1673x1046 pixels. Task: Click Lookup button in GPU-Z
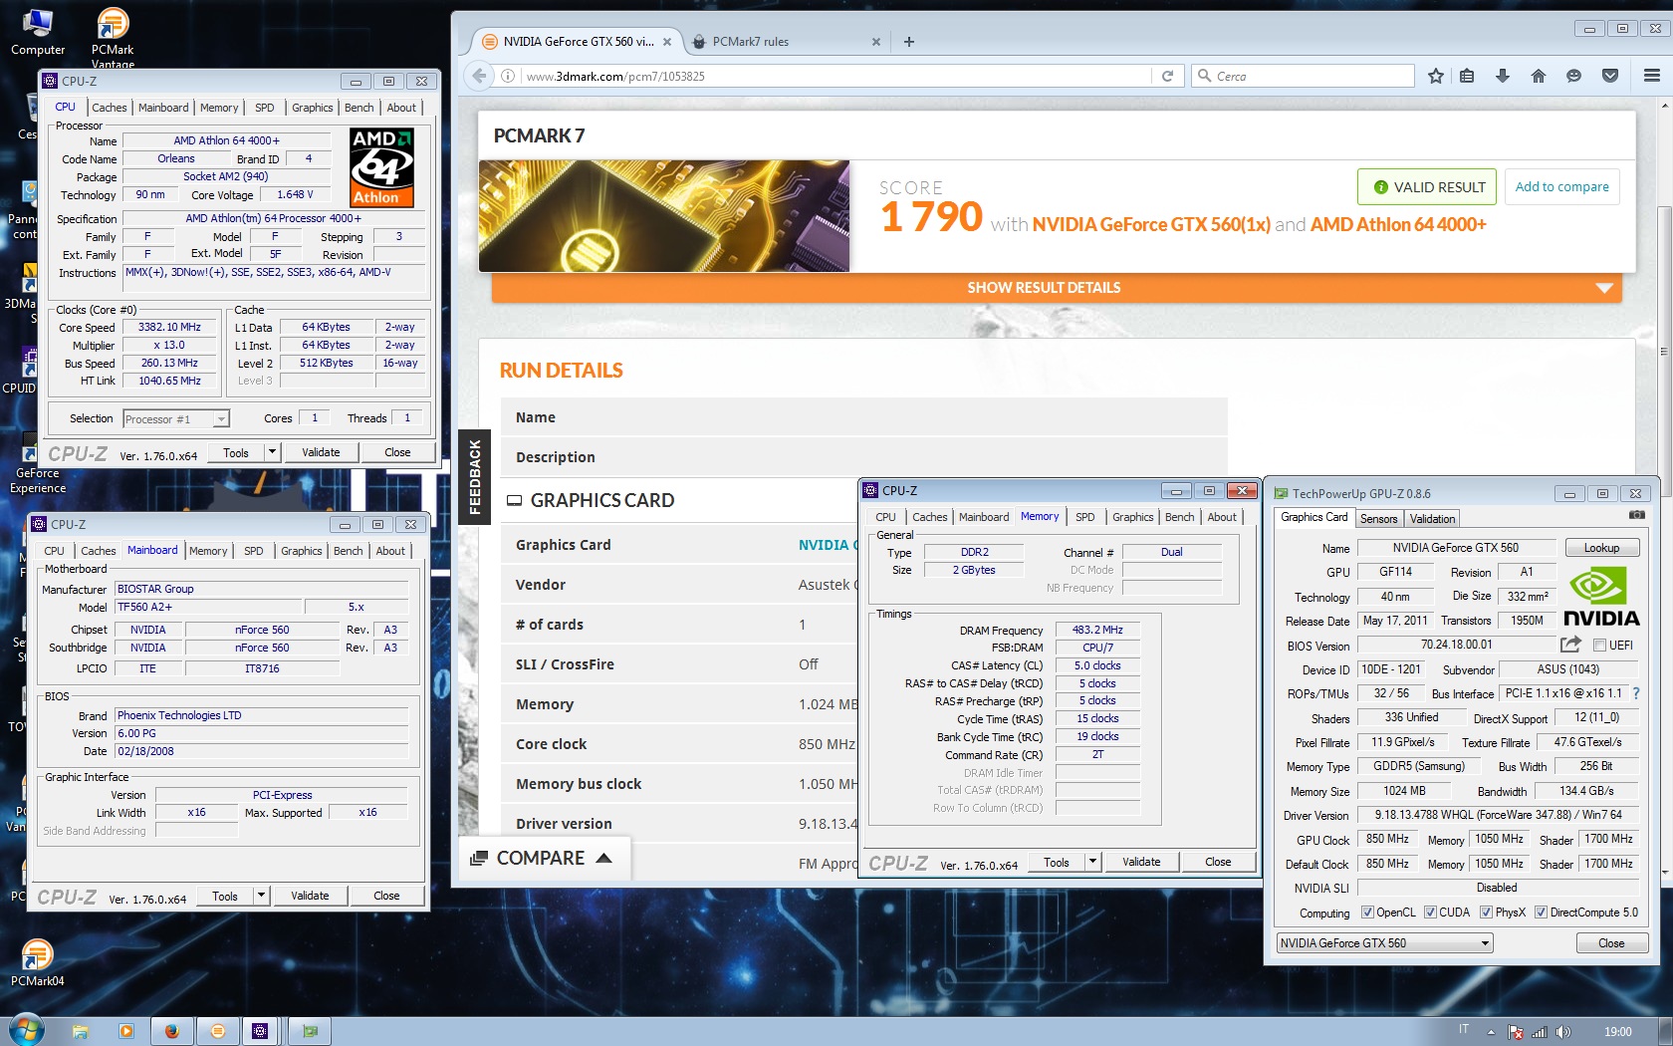[x=1601, y=548]
